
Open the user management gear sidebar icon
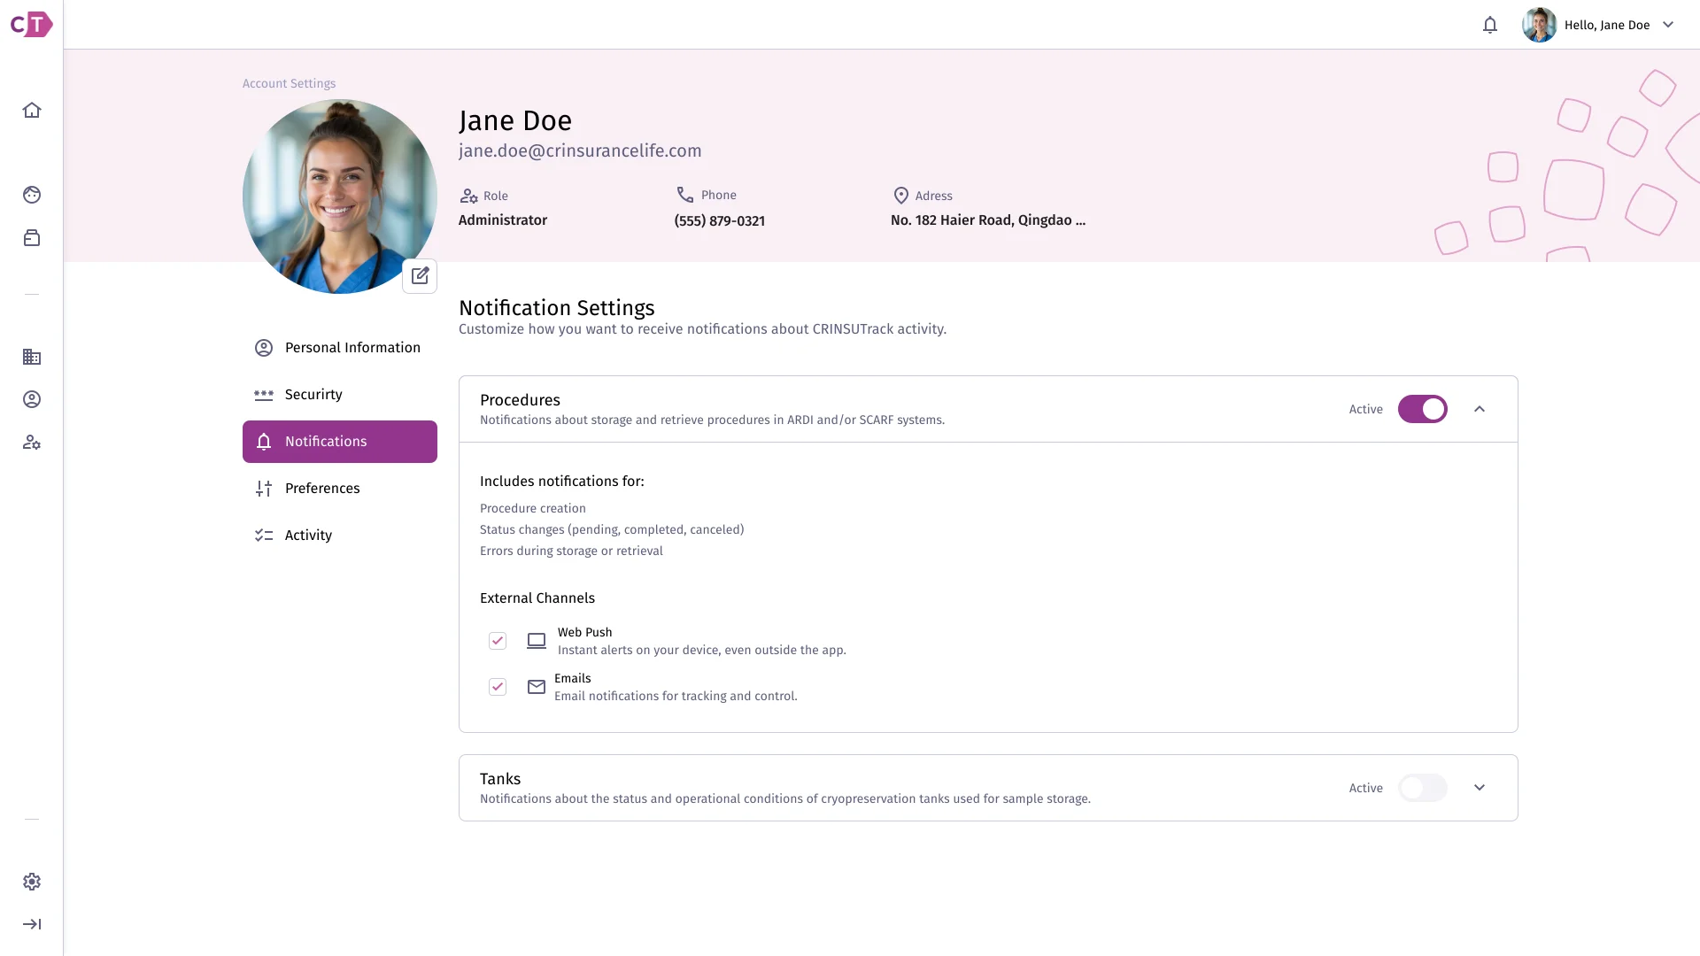32,442
